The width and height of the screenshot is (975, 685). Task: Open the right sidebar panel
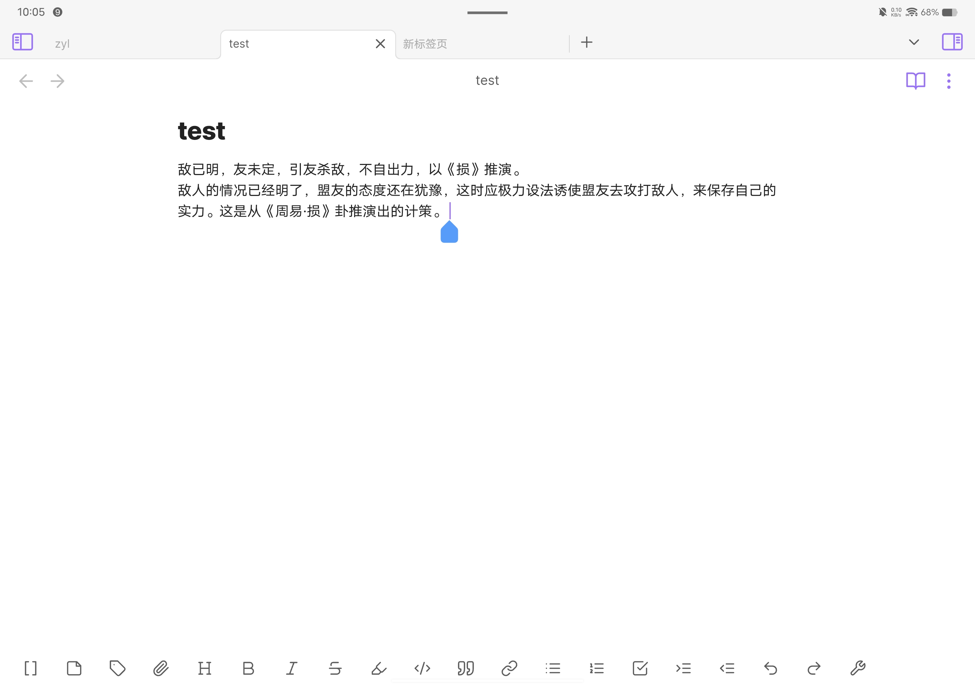pyautogui.click(x=952, y=41)
